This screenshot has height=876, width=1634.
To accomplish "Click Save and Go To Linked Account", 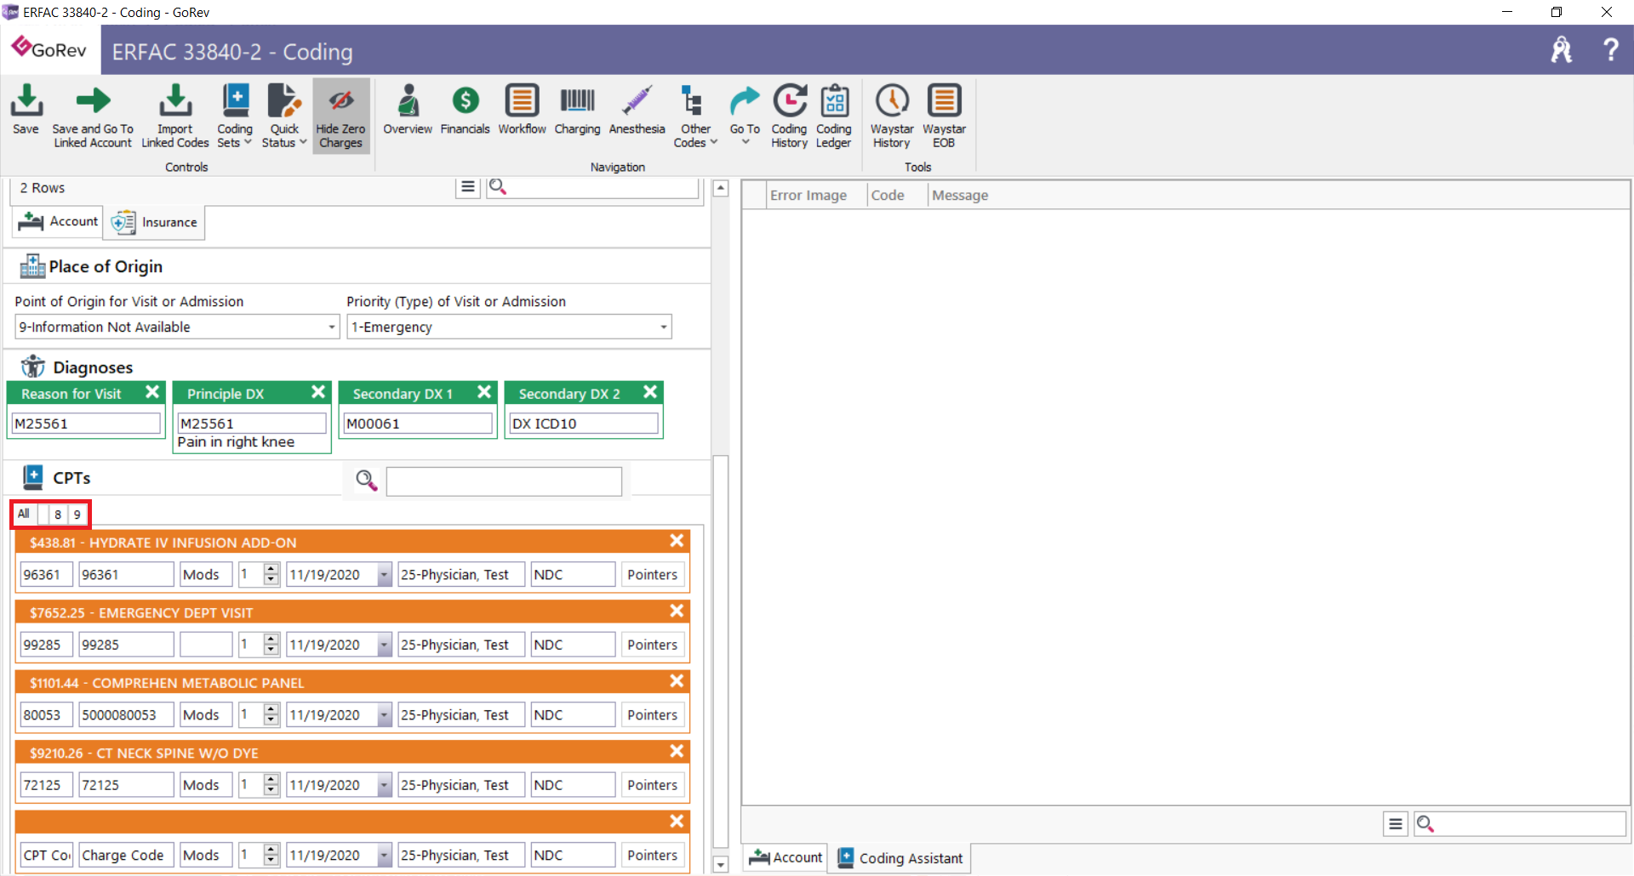I will click(93, 116).
